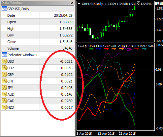
Task: Select the Close price row 1.54846
Action: [x=37, y=42]
